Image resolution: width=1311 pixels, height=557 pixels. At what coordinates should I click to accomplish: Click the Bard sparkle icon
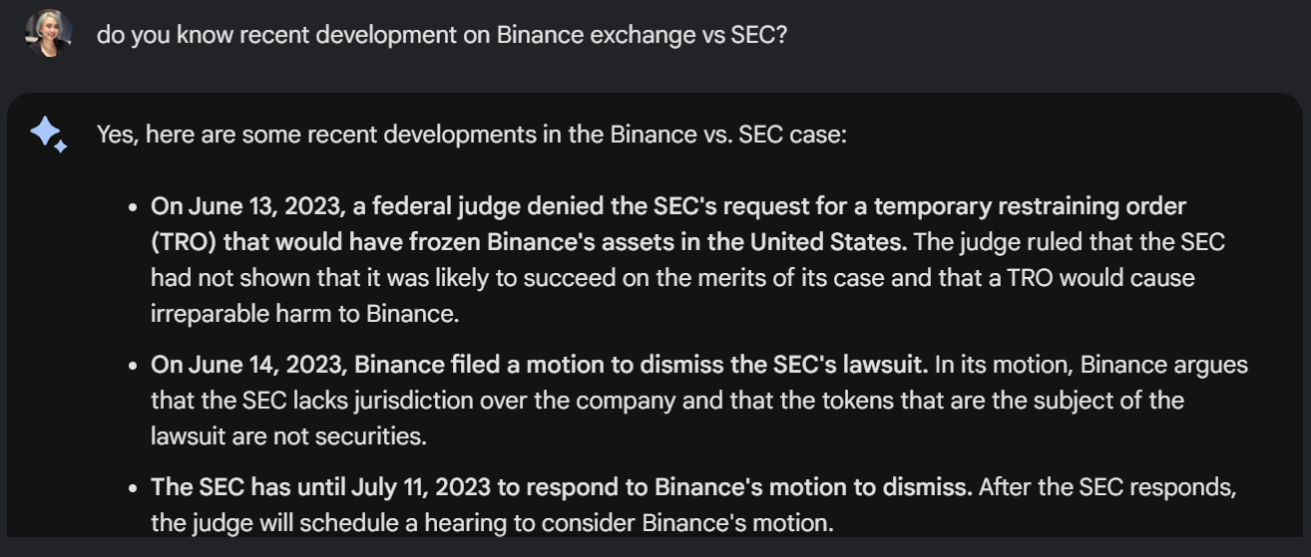coord(48,134)
